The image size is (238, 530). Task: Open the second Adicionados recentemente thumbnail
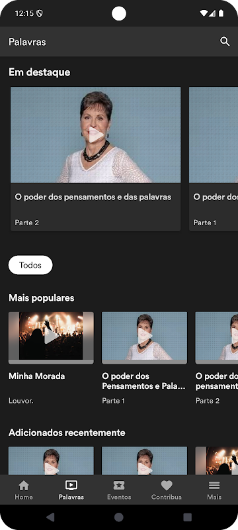(144, 460)
